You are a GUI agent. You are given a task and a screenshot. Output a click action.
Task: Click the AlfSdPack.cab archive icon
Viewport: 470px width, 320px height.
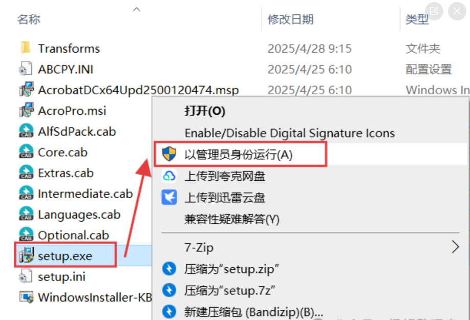pos(27,131)
